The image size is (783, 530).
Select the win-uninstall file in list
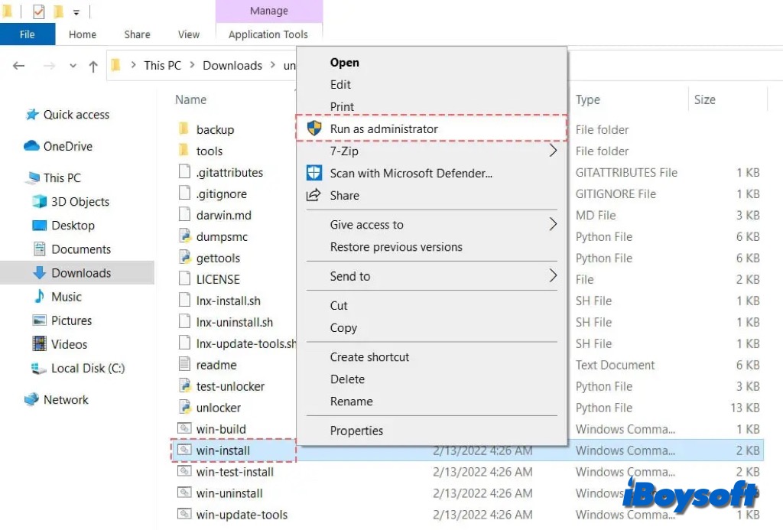pos(229,493)
